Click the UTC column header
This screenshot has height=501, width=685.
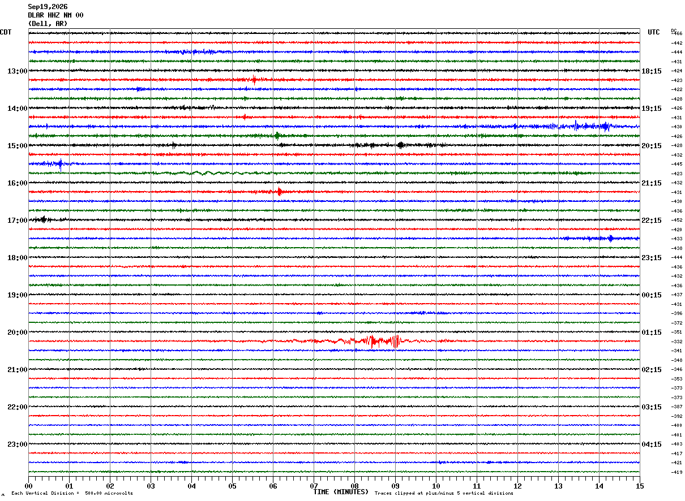point(654,32)
